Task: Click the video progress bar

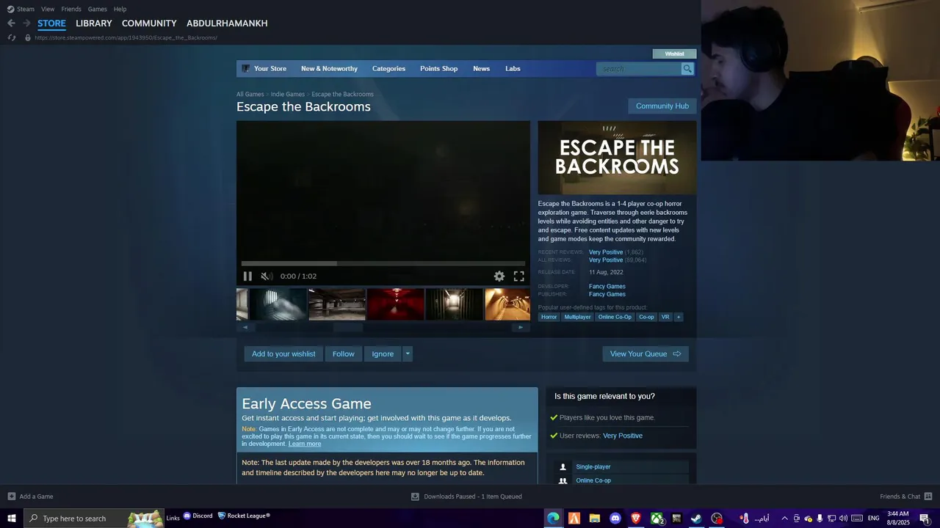Action: 383,263
